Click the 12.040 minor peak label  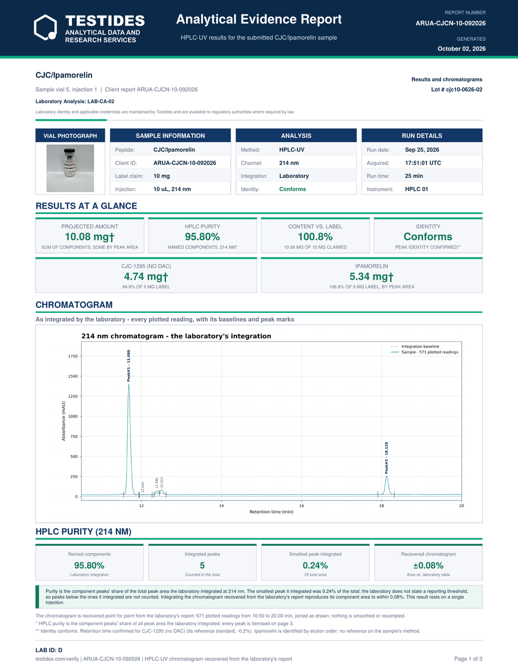coord(143,487)
